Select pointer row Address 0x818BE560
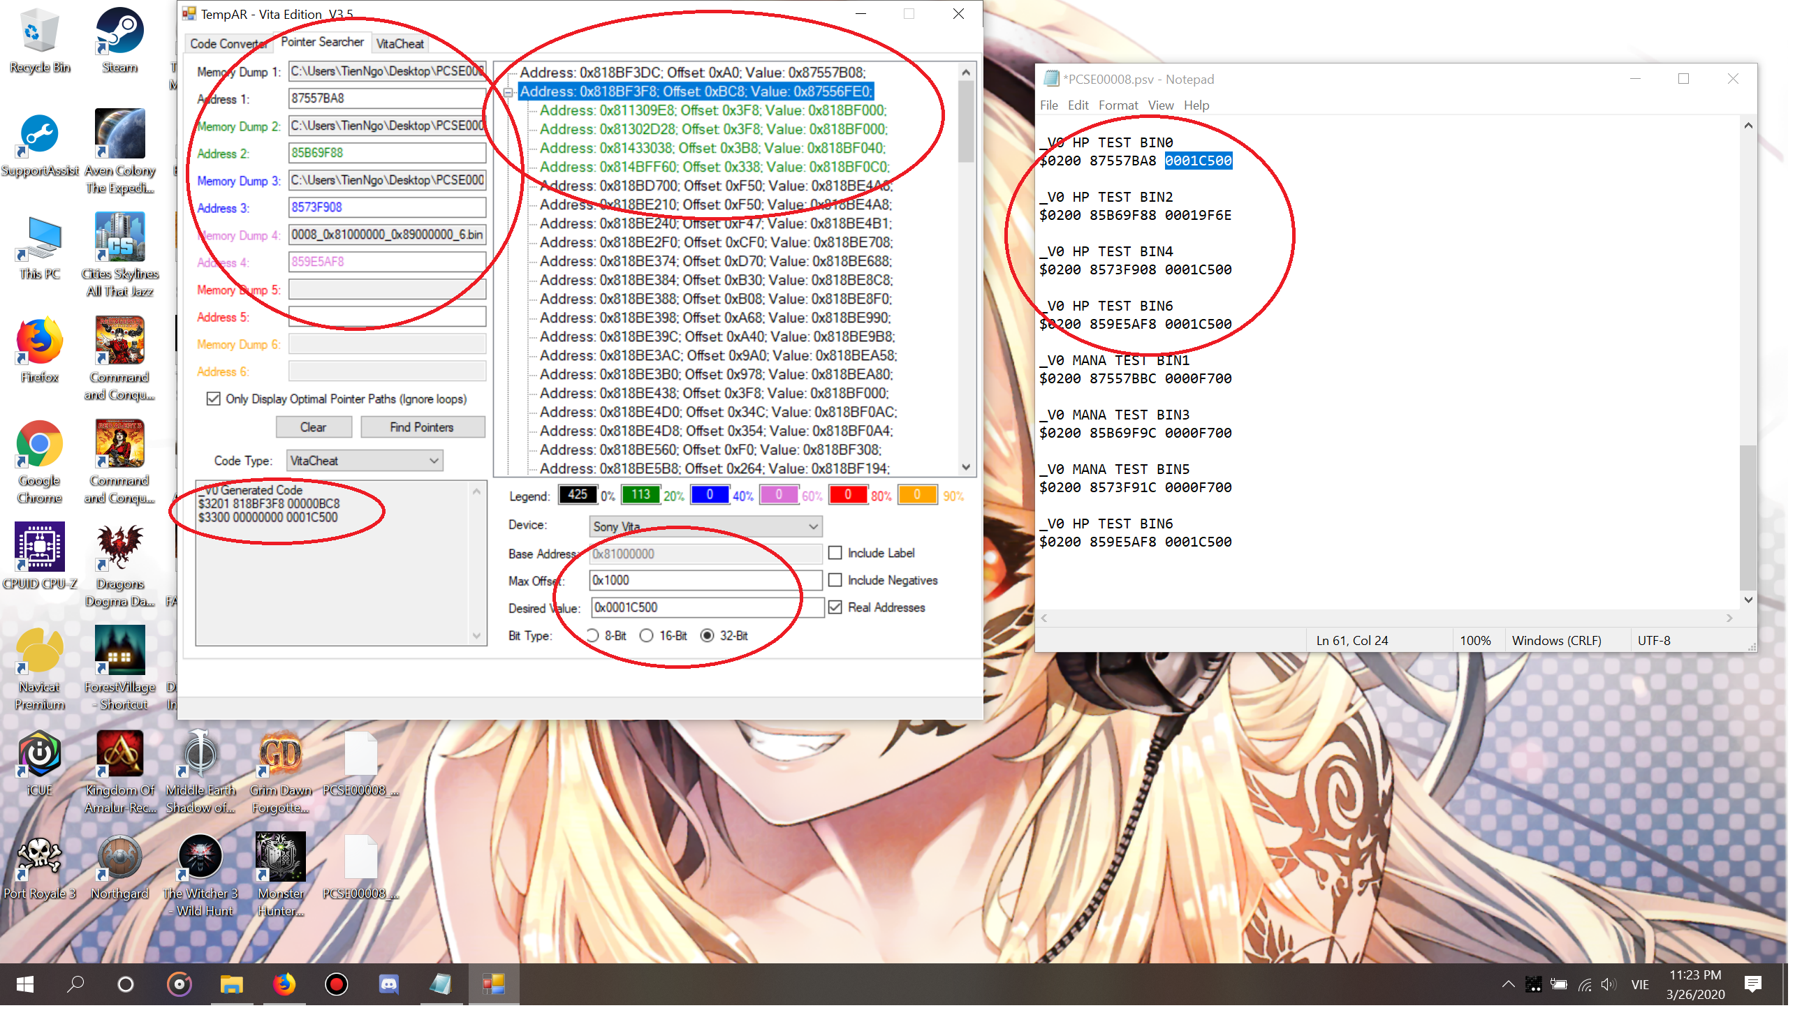Image resolution: width=1802 pixels, height=1015 pixels. [710, 450]
